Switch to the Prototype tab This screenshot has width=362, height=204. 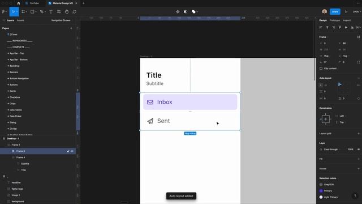click(x=335, y=20)
